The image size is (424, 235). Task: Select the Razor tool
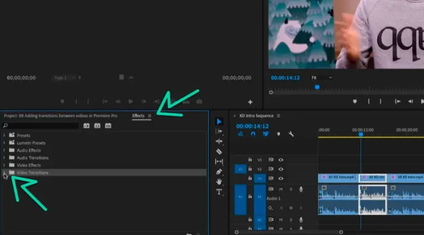coord(219,151)
